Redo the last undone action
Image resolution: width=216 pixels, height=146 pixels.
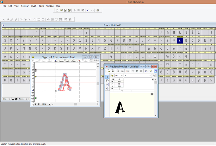[x=92, y=10]
